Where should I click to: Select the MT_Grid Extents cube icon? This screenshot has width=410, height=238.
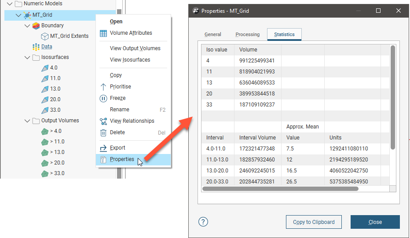pos(44,36)
